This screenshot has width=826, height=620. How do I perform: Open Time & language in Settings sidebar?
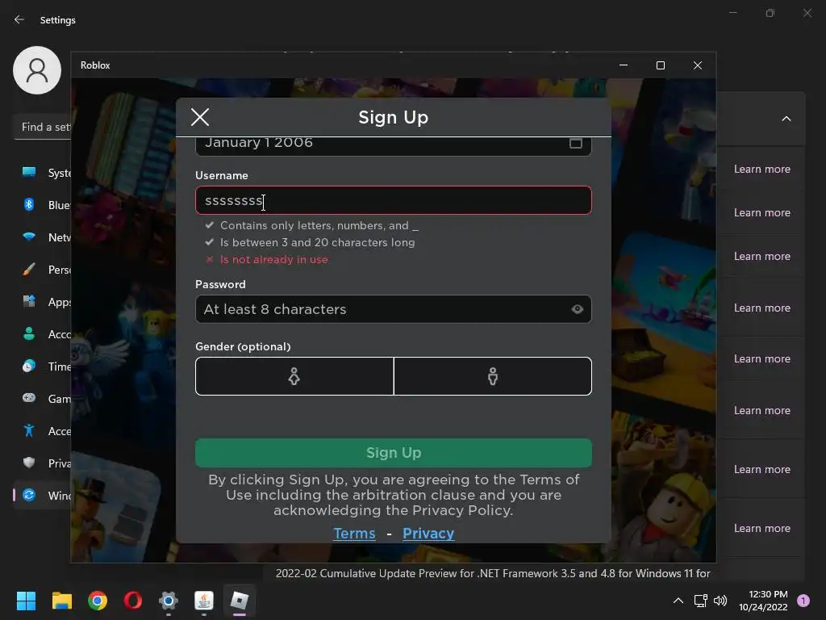pyautogui.click(x=46, y=367)
